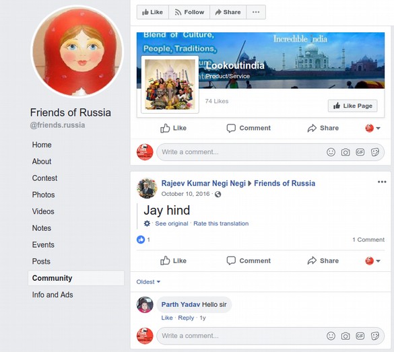
Task: Click the blue like reaction icon
Action: pyautogui.click(x=141, y=240)
